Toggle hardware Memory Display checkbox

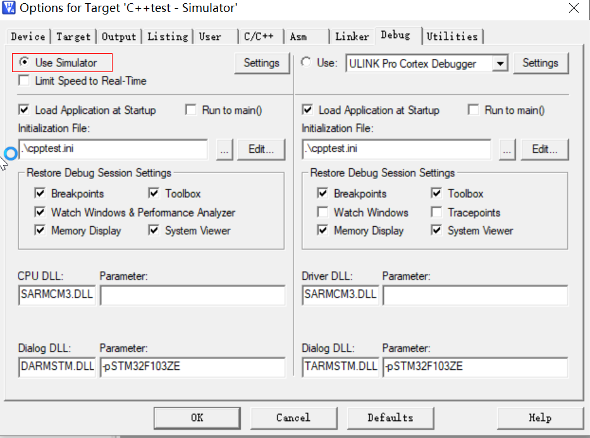pyautogui.click(x=323, y=230)
